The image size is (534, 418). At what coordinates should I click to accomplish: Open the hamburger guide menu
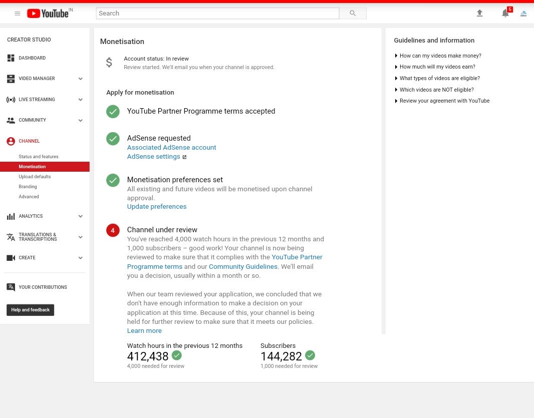point(18,14)
